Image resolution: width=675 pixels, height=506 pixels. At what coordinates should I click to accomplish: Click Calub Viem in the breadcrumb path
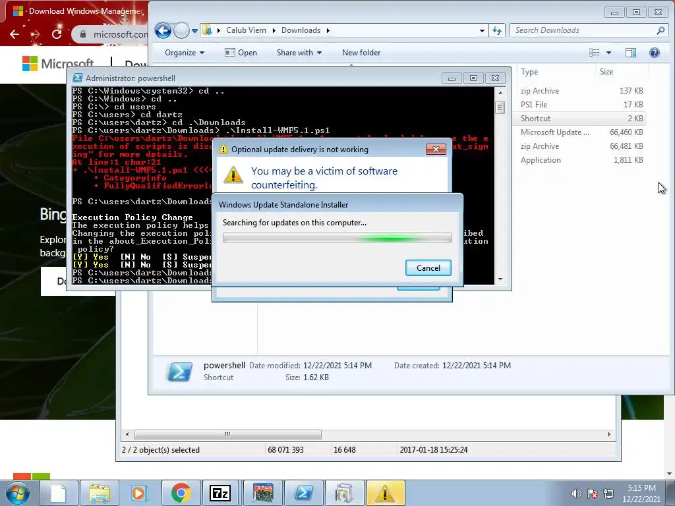tap(246, 30)
